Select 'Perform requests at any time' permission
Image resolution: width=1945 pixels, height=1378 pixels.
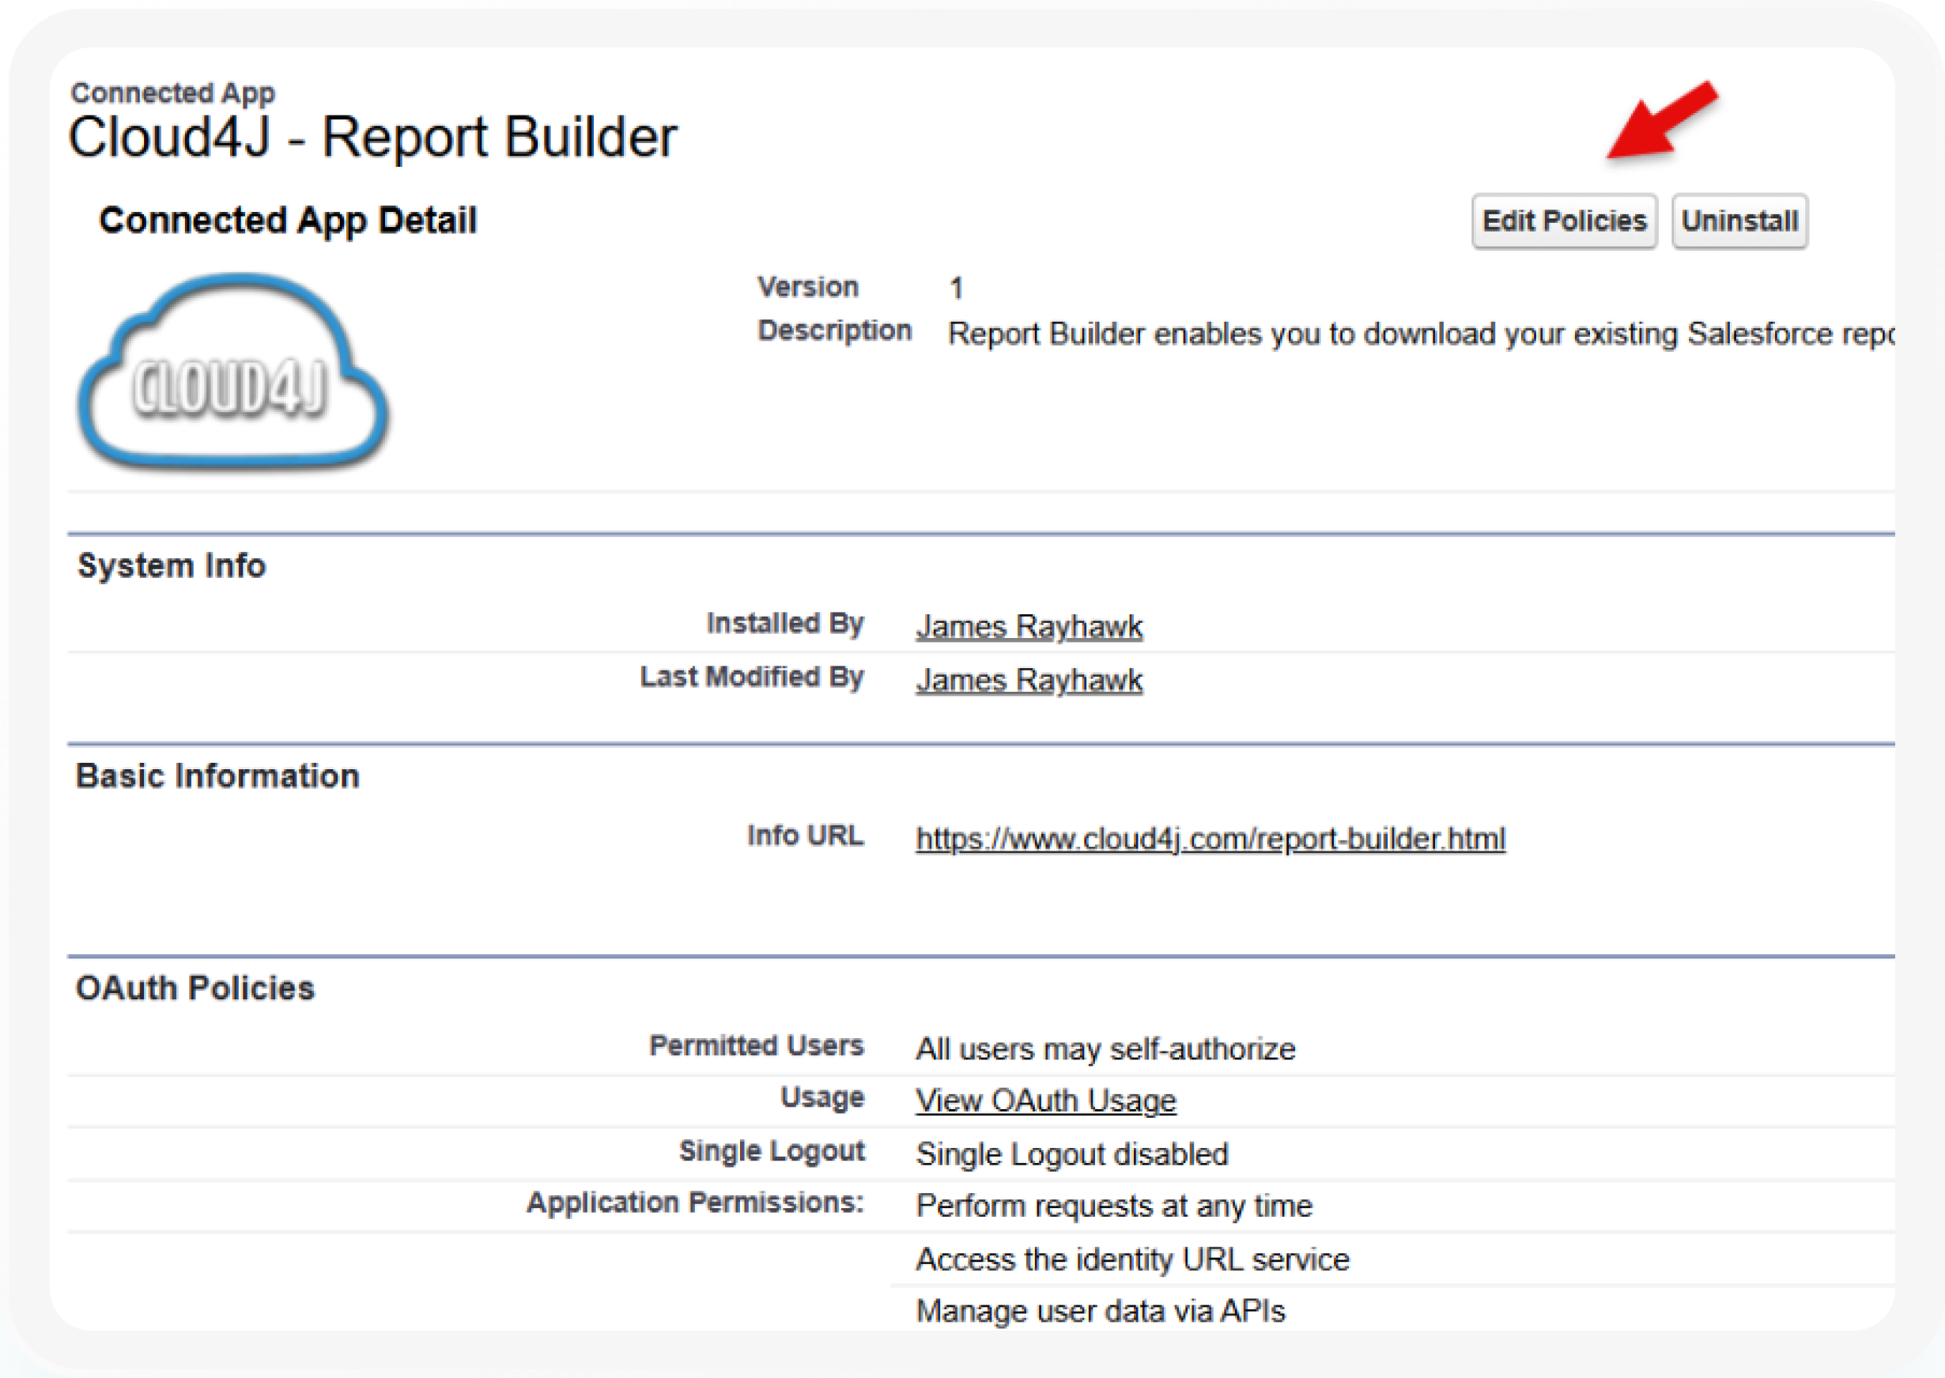tap(1114, 1206)
